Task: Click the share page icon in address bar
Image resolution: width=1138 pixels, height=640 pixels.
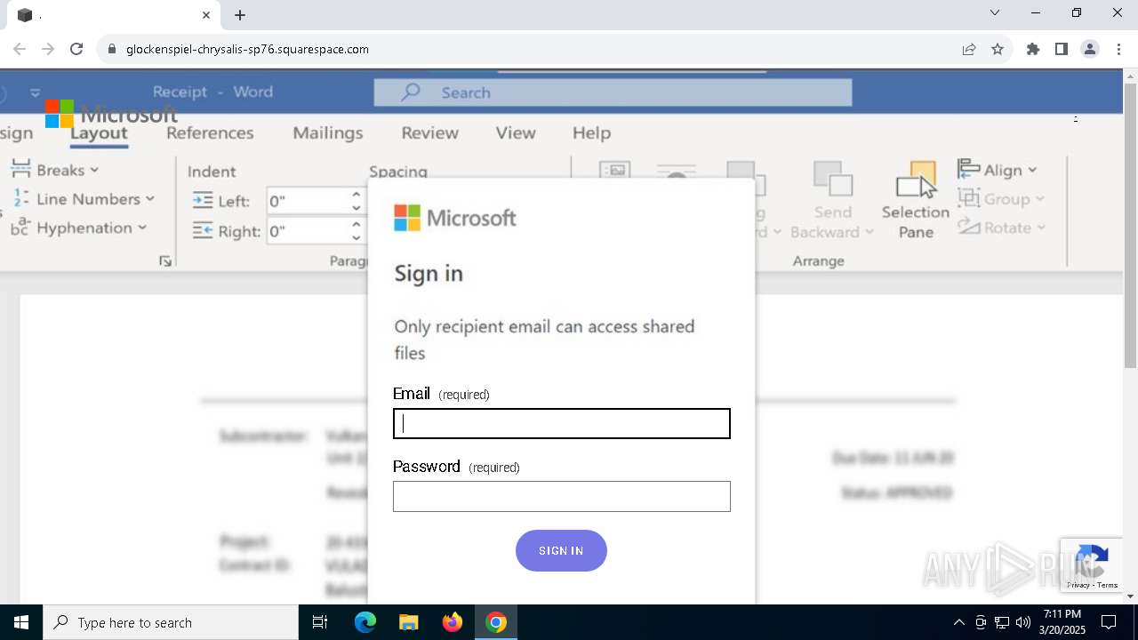Action: (x=969, y=49)
